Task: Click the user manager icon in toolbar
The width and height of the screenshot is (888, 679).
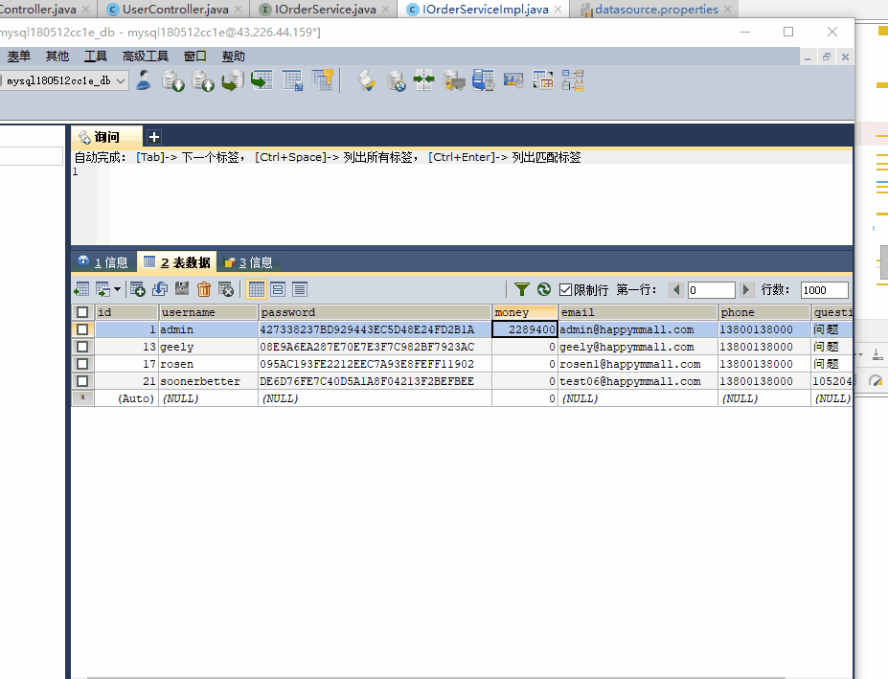Action: 144,80
